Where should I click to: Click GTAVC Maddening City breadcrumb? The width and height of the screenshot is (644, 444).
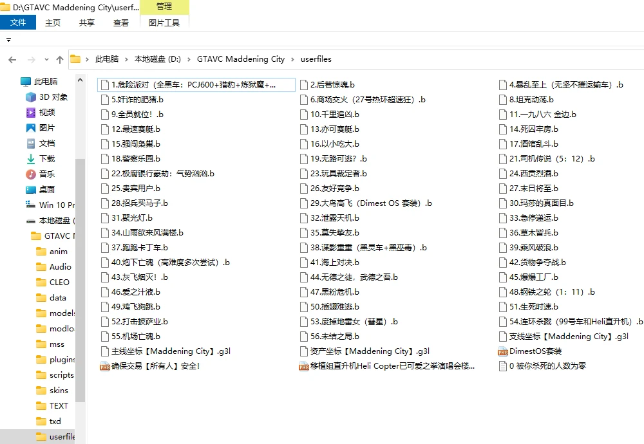241,59
